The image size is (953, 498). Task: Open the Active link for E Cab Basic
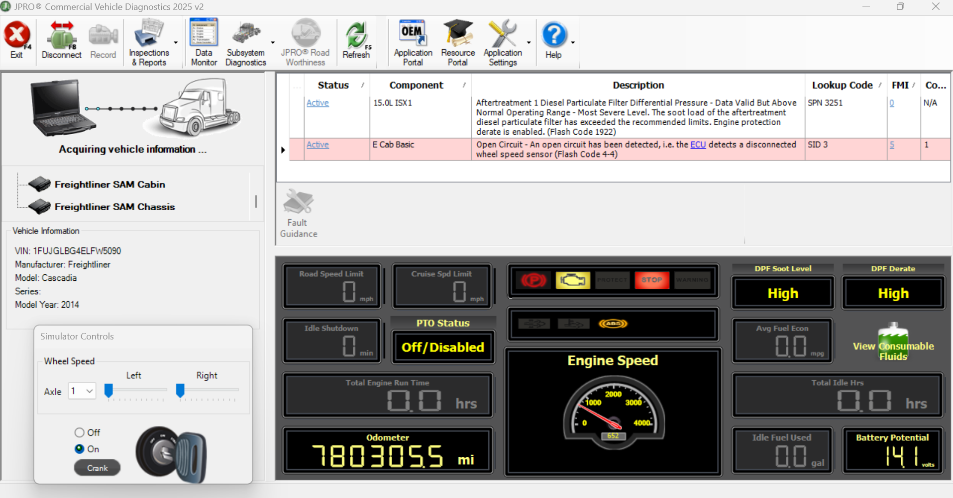pos(318,145)
